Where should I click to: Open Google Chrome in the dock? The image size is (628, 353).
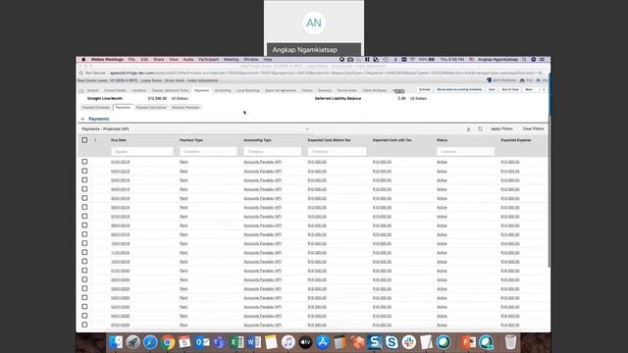168,342
